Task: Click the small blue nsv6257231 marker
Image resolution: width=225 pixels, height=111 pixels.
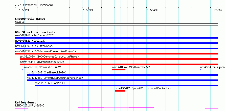Action: point(22,70)
